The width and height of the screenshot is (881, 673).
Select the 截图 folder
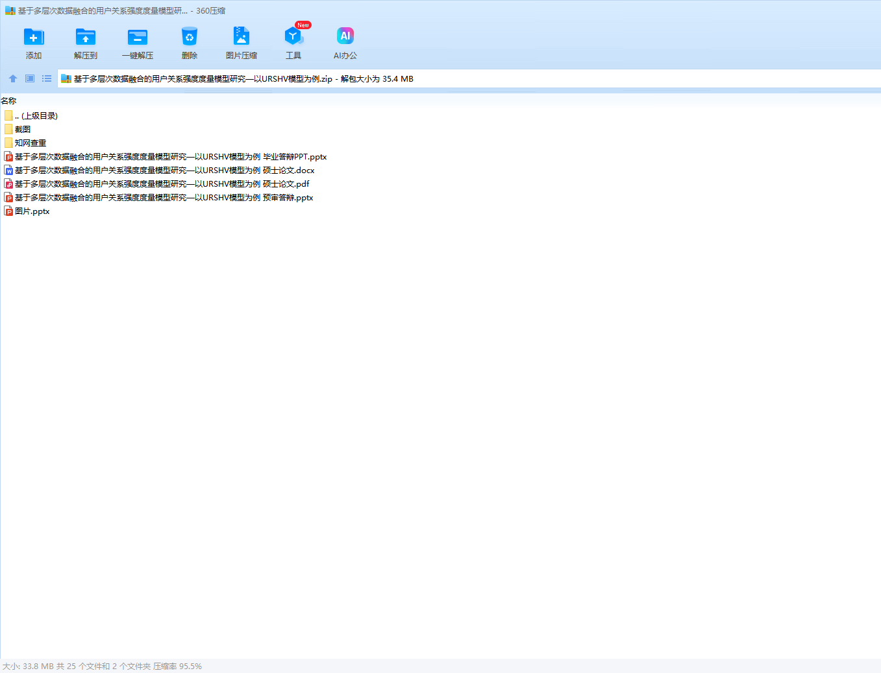click(23, 130)
